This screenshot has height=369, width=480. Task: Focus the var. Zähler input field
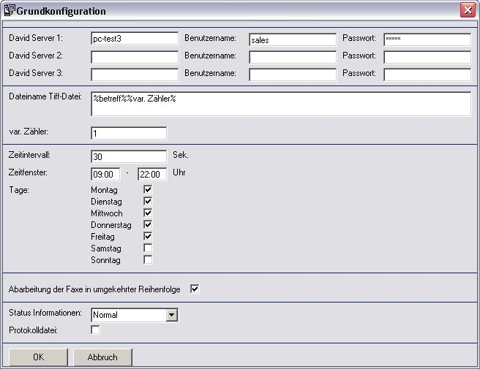click(x=129, y=133)
